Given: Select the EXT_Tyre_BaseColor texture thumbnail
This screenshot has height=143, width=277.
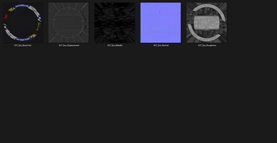Looking at the screenshot, I should (23, 23).
